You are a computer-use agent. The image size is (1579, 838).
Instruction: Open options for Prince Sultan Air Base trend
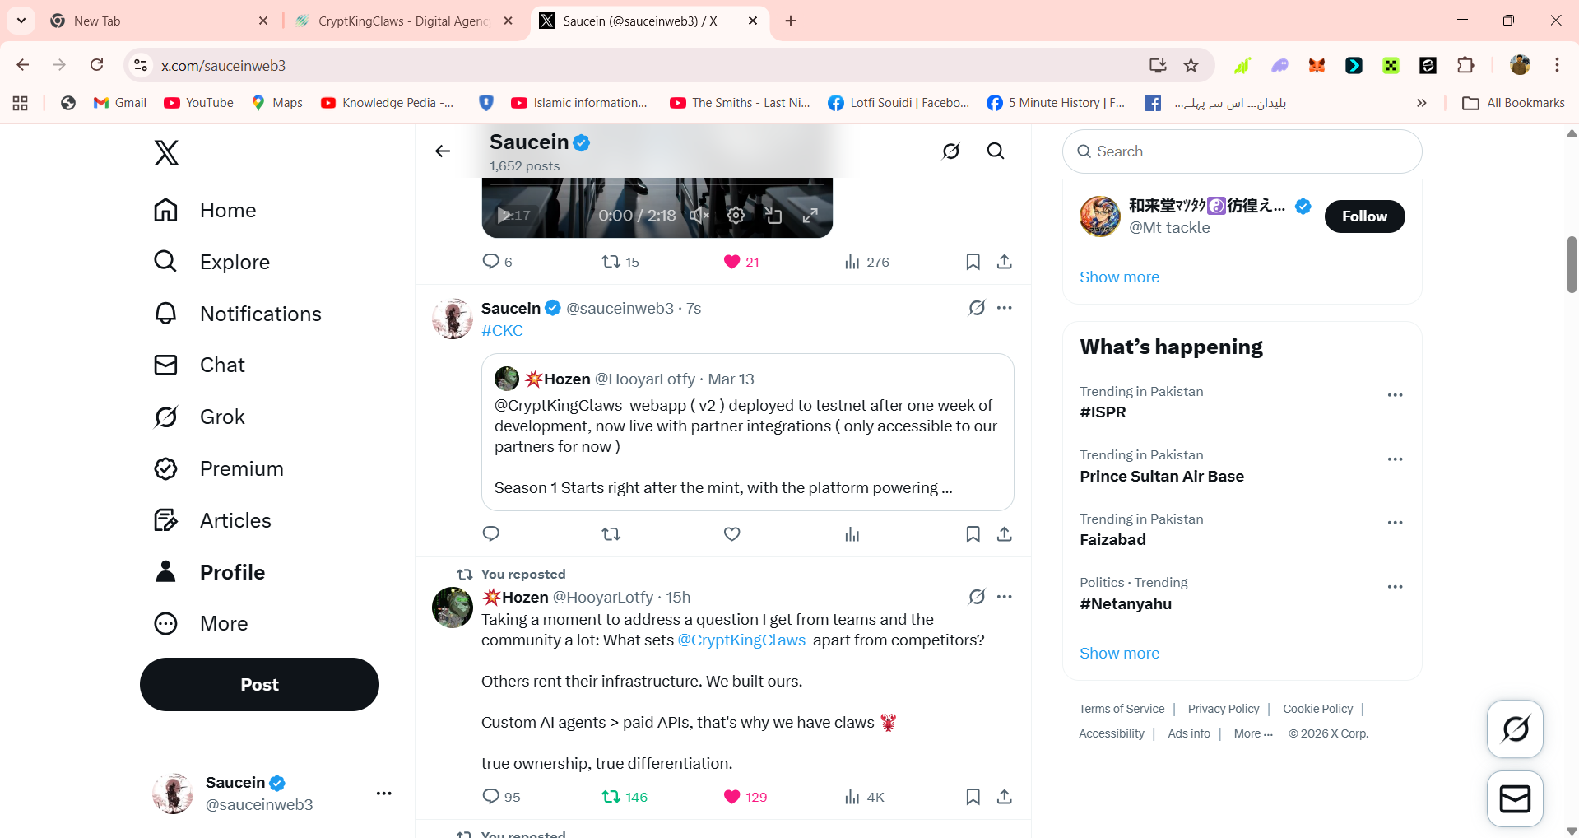[1395, 459]
